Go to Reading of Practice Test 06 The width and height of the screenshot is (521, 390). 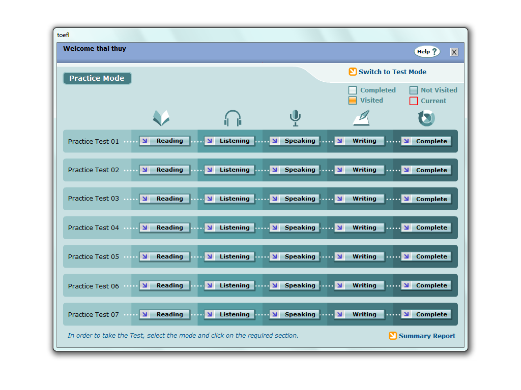pos(164,285)
